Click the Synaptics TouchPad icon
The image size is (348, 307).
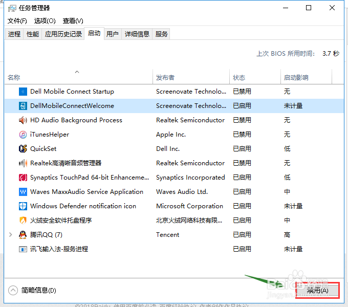click(23, 178)
